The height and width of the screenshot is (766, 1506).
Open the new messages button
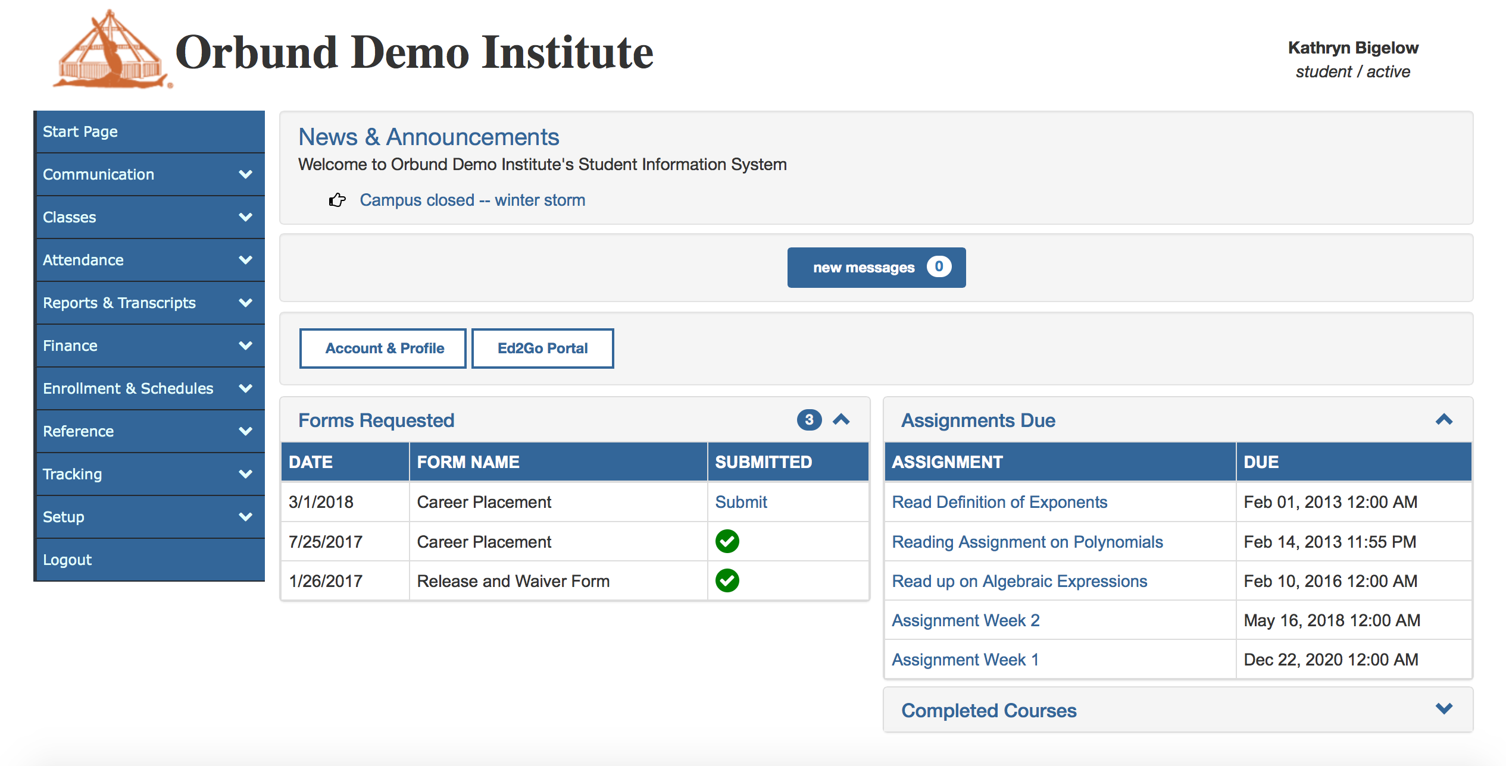coord(876,268)
